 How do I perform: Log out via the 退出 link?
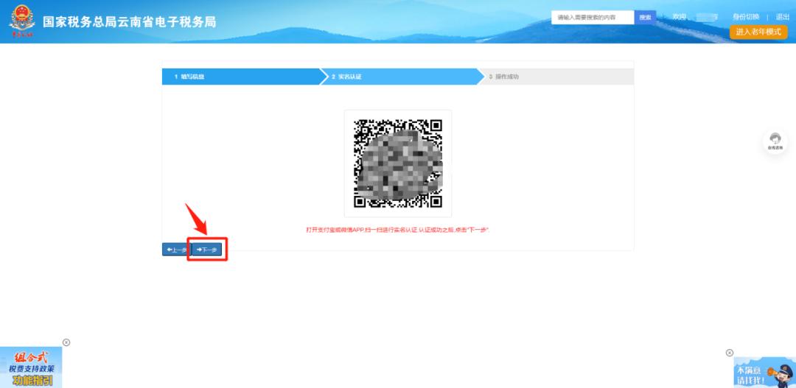782,17
